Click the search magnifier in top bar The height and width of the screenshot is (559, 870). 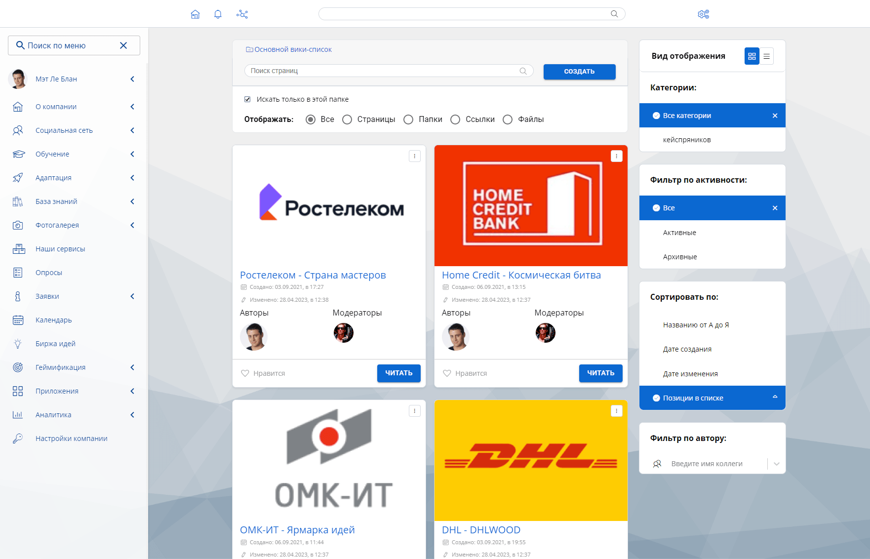click(614, 14)
